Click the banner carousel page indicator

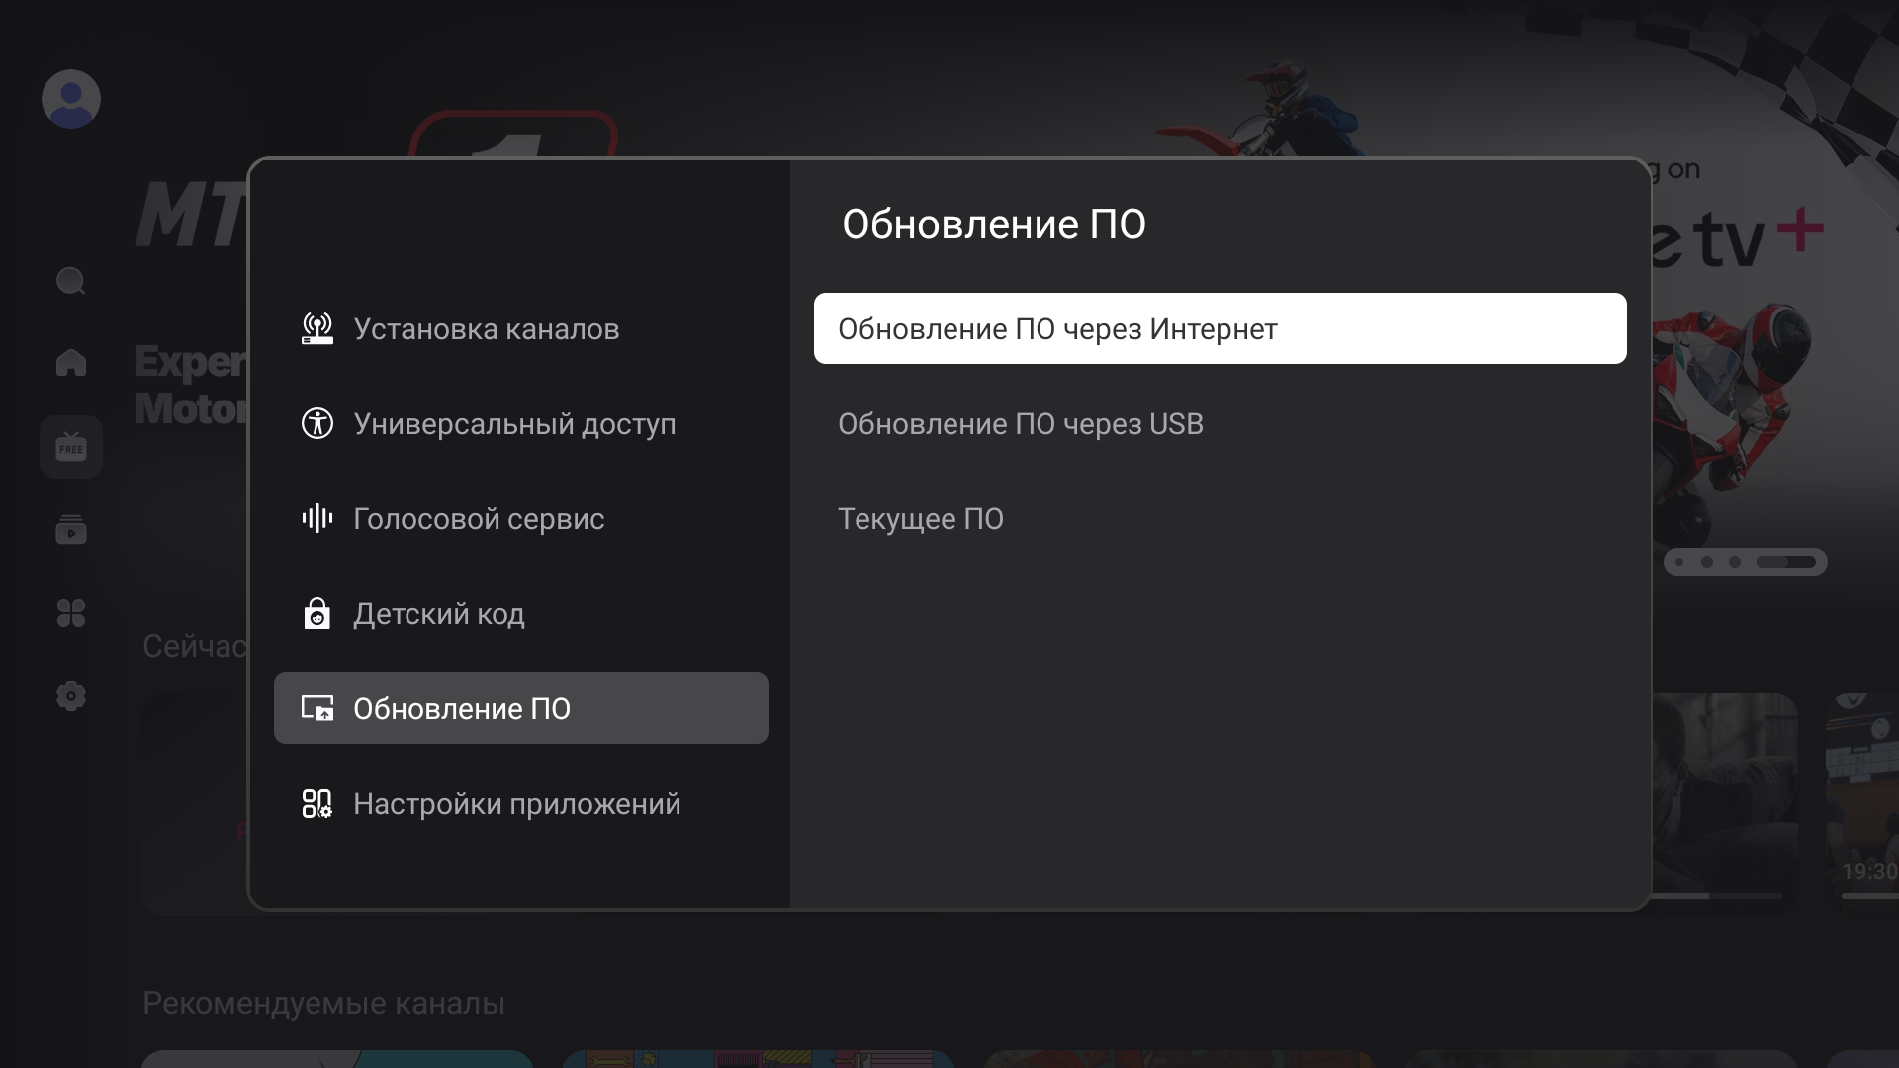coord(1746,562)
